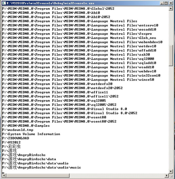Click the window title bar text
This screenshot has width=175, height=179.
(50, 3)
